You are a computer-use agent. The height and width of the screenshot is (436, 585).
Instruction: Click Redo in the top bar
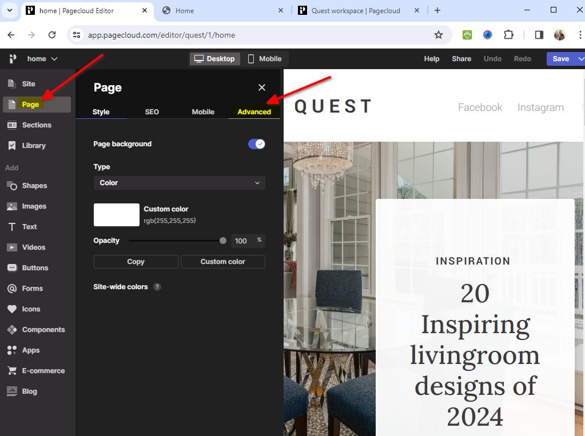point(522,59)
